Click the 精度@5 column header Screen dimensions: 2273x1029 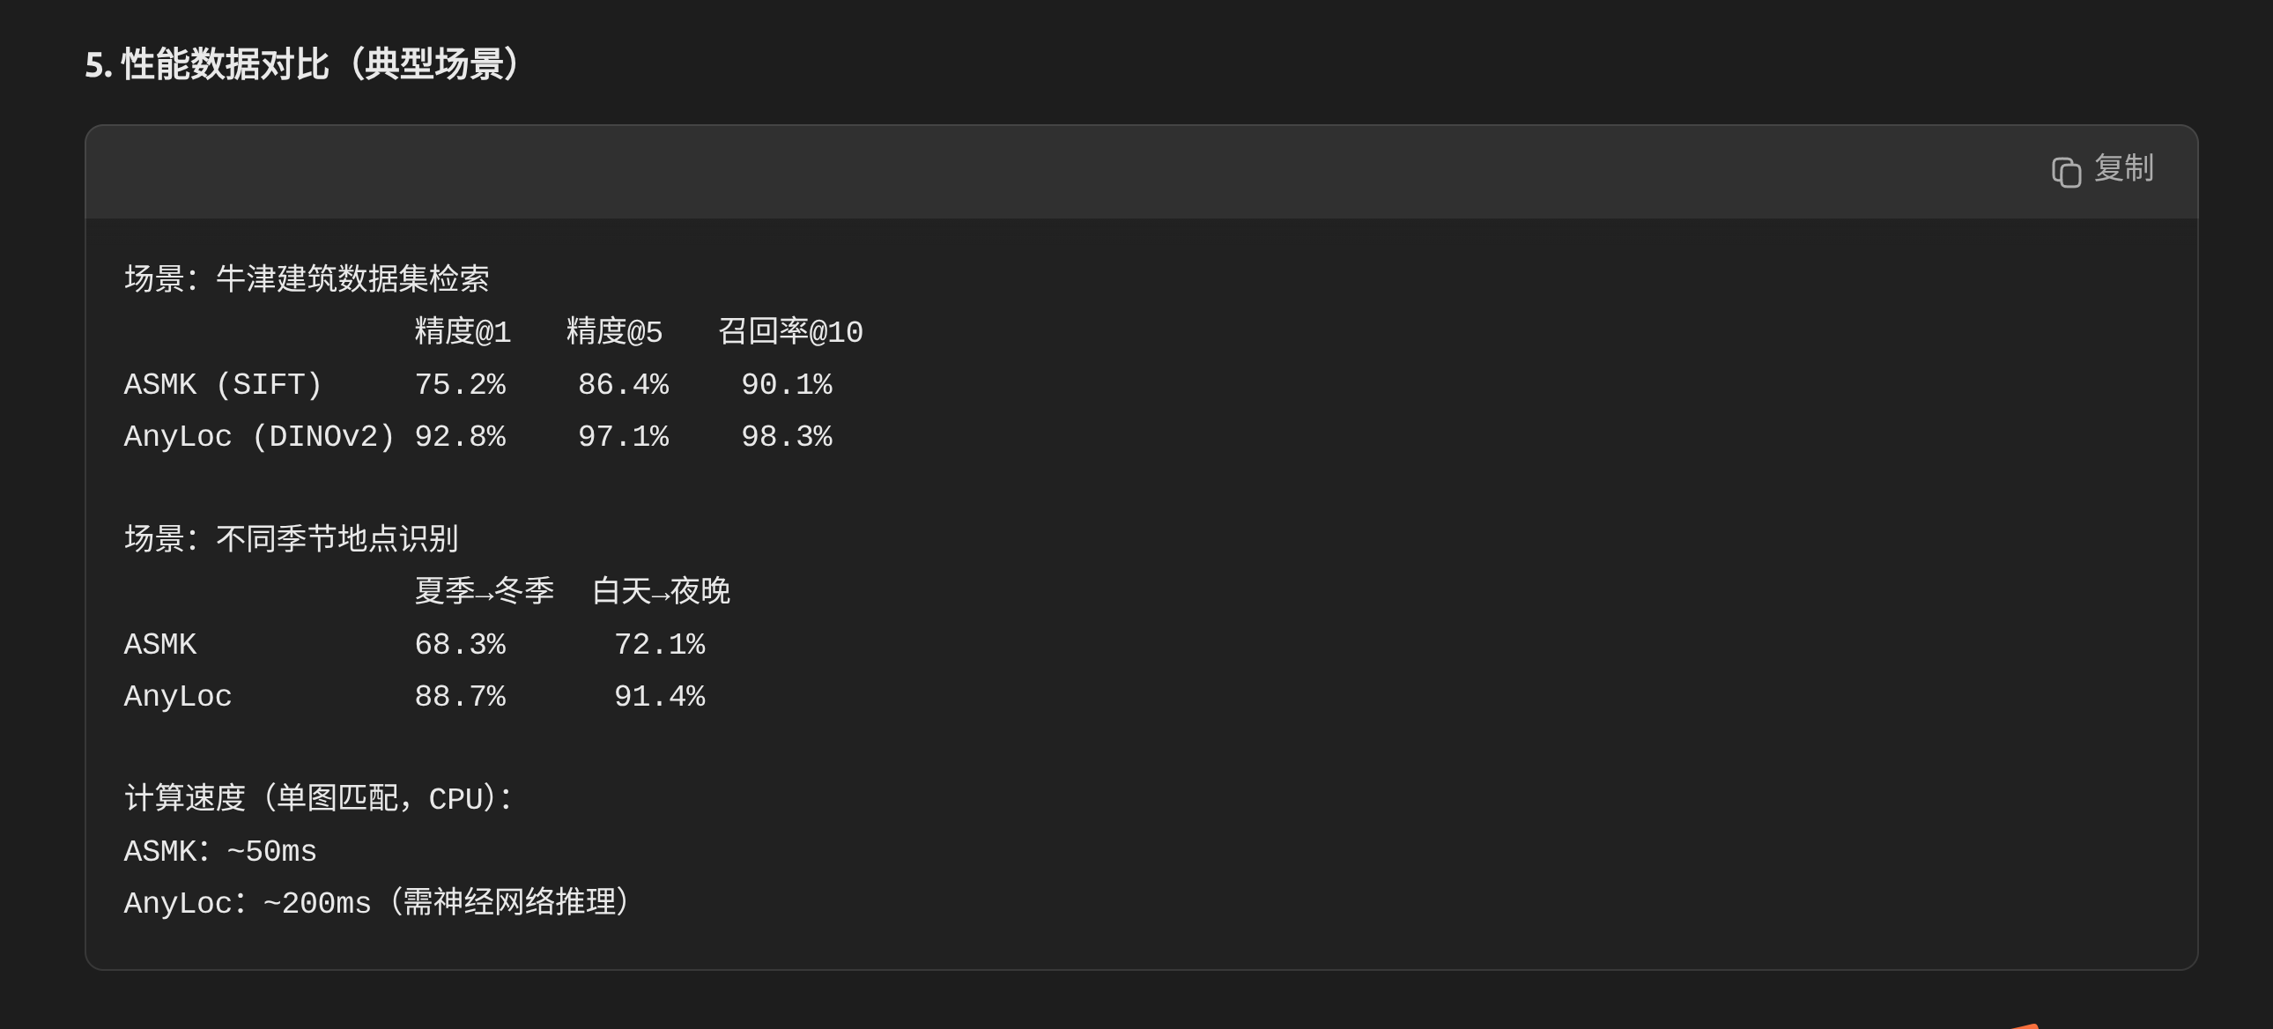point(614,332)
